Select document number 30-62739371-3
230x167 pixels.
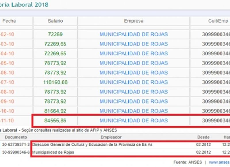tap(16, 145)
